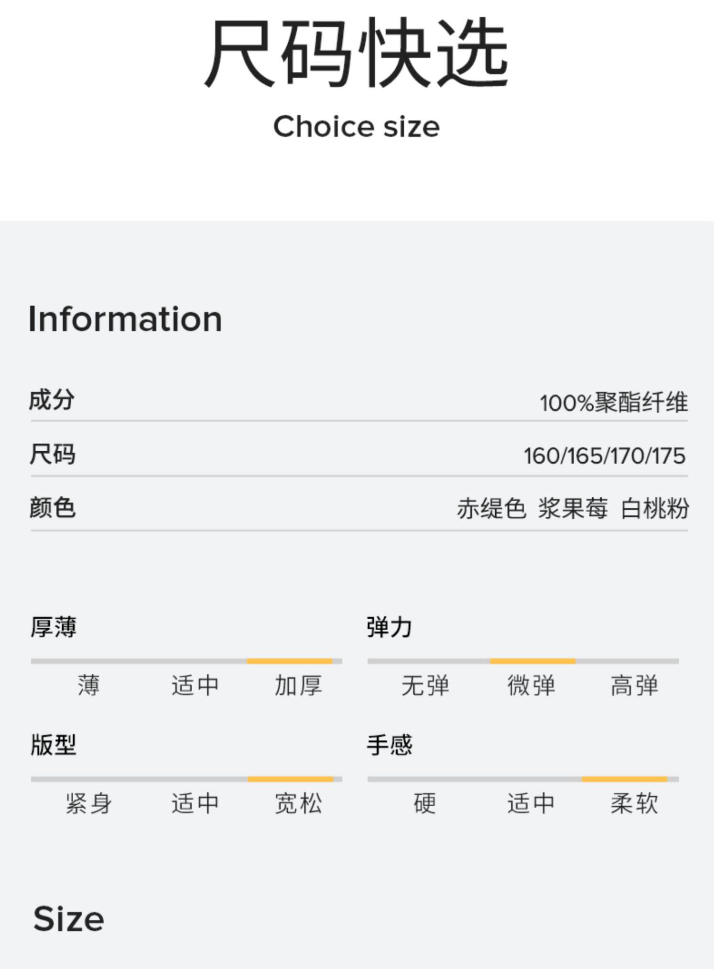Viewport: 717px width, 969px height.
Task: Select 宽松 fit option
Action: pyautogui.click(x=298, y=803)
